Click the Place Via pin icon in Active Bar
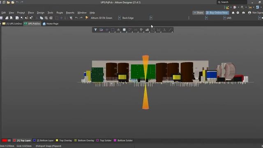263x148 pixels. click(x=141, y=30)
